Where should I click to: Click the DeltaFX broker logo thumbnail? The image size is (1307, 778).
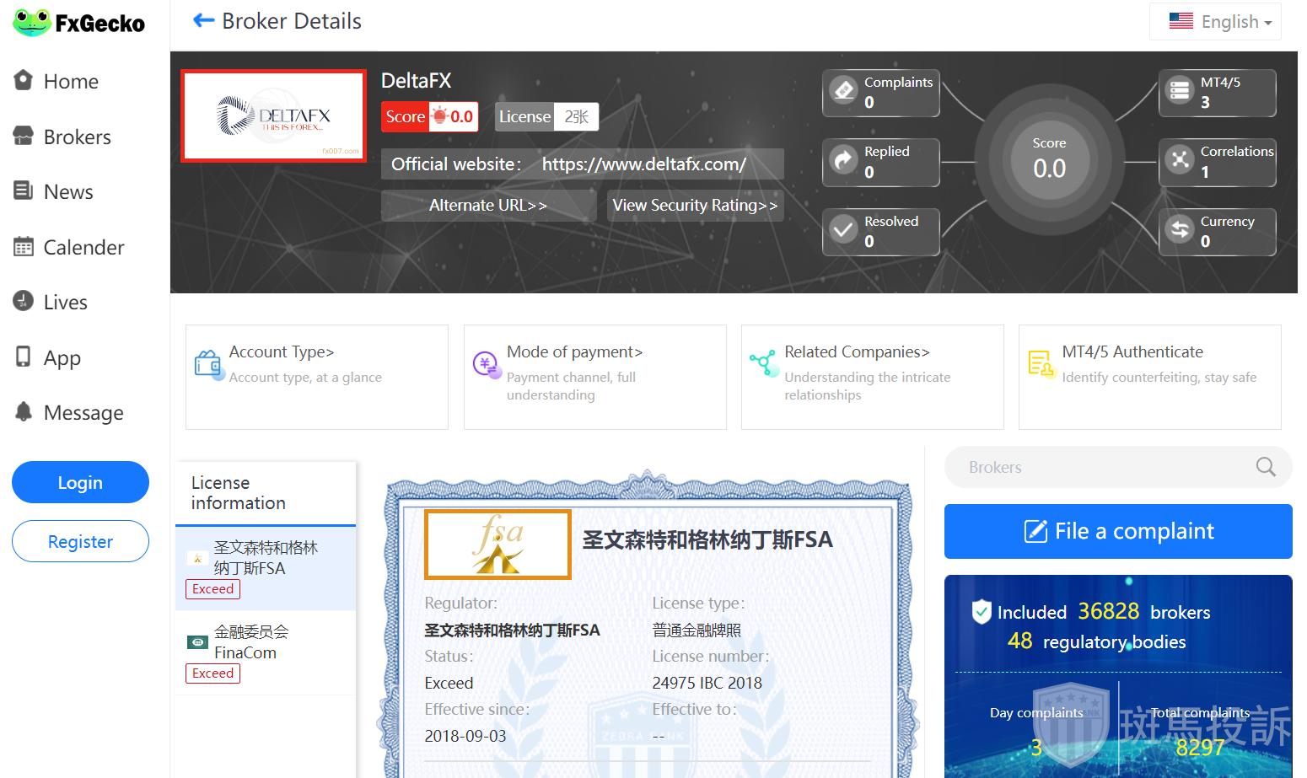click(274, 115)
